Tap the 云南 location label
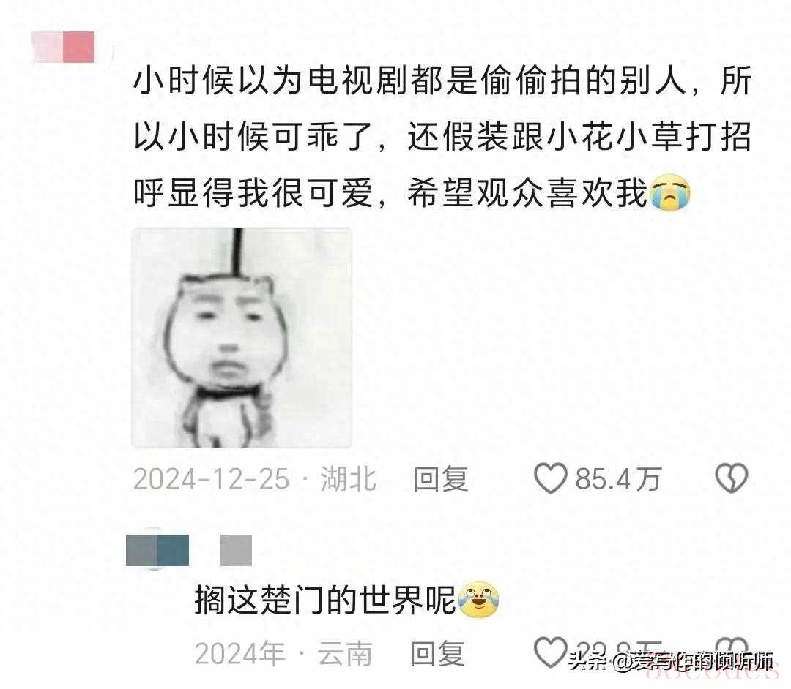791x689 pixels. pyautogui.click(x=344, y=654)
